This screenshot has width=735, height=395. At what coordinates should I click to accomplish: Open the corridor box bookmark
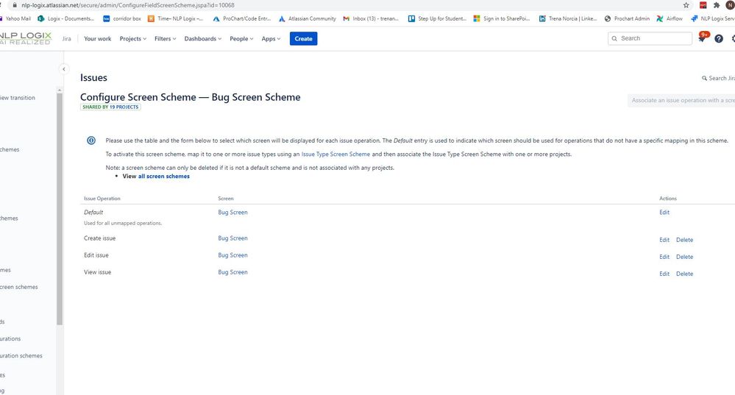(122, 18)
